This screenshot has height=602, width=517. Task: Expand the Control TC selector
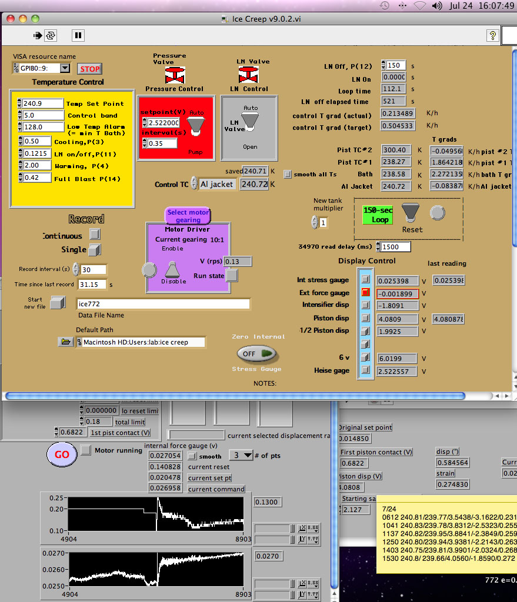click(x=194, y=185)
